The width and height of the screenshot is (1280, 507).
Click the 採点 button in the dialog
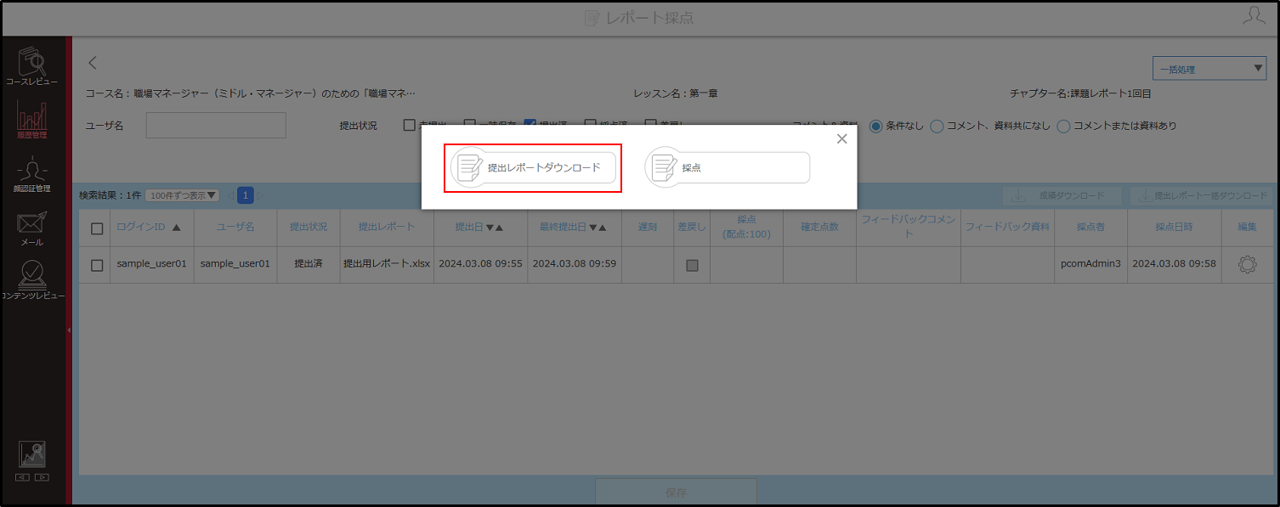click(727, 167)
